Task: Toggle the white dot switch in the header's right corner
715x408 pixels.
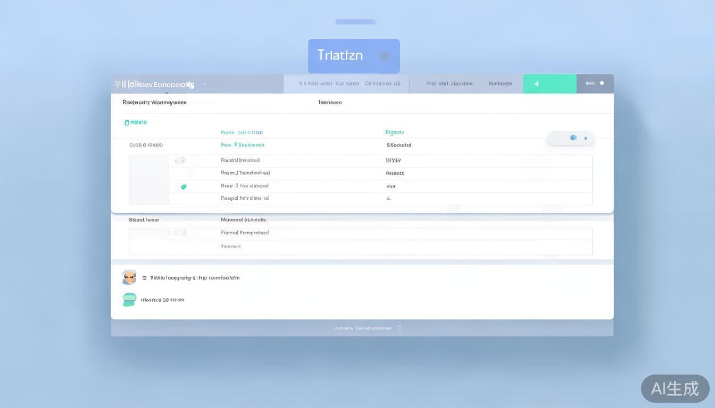Action: [x=602, y=83]
